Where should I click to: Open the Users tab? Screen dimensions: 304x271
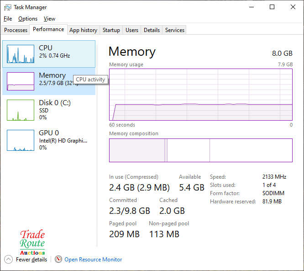132,30
